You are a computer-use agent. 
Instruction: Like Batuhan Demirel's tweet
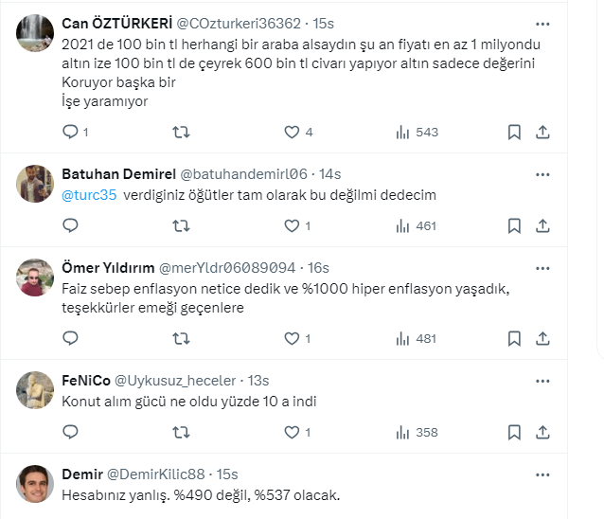(293, 225)
